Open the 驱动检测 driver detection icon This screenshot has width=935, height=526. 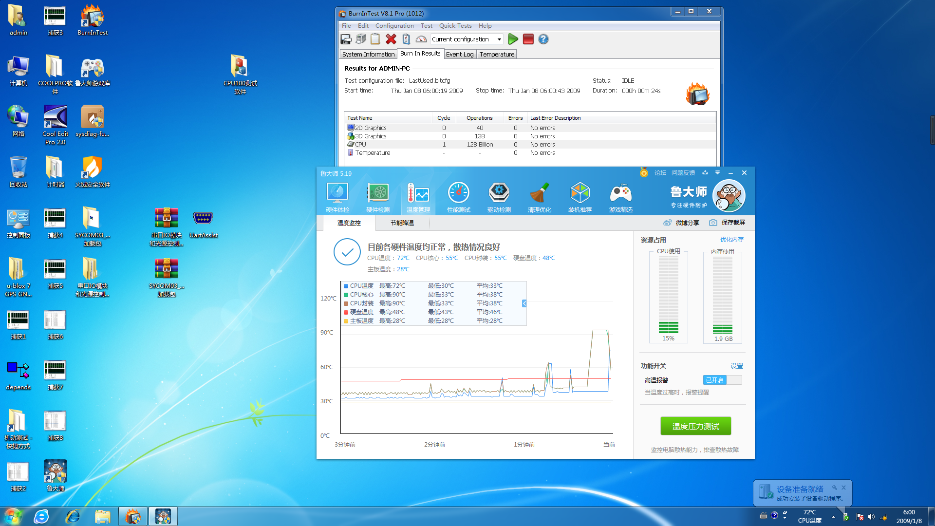pyautogui.click(x=499, y=197)
